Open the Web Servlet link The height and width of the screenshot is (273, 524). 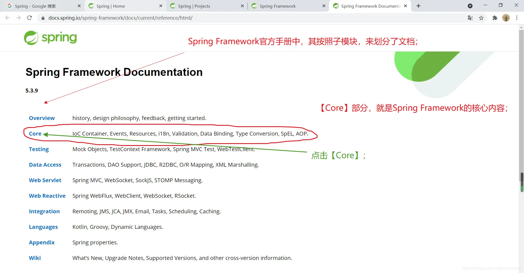(x=45, y=180)
